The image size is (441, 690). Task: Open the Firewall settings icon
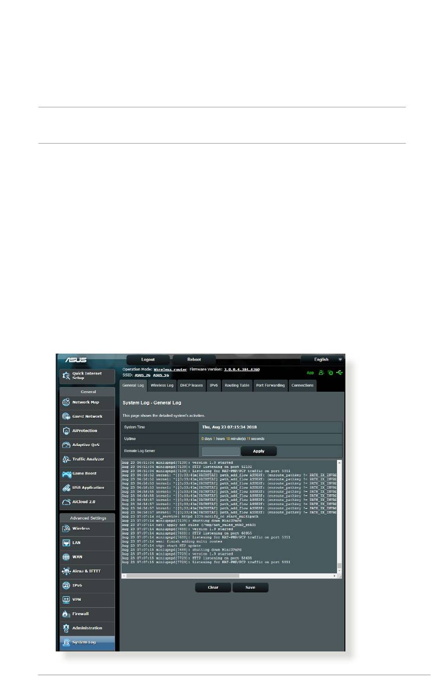[x=66, y=614]
